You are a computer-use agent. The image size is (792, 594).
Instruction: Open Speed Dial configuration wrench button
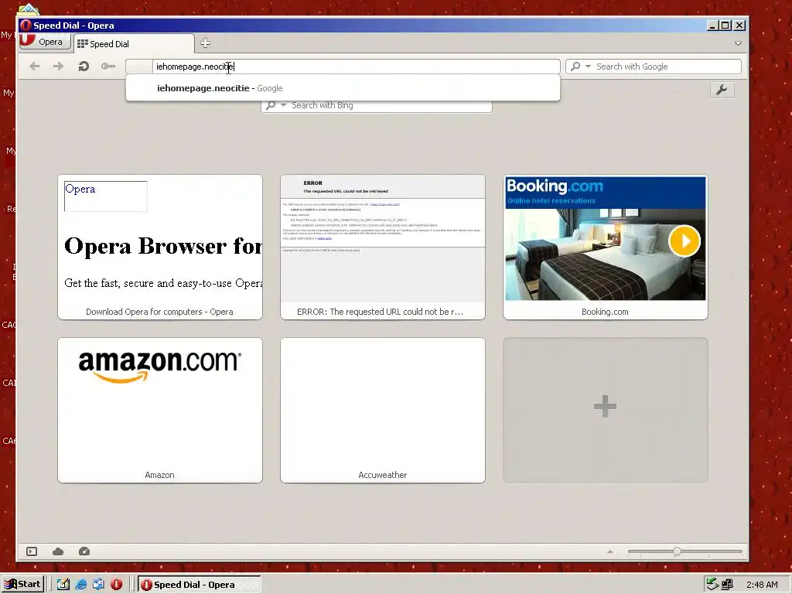point(722,90)
